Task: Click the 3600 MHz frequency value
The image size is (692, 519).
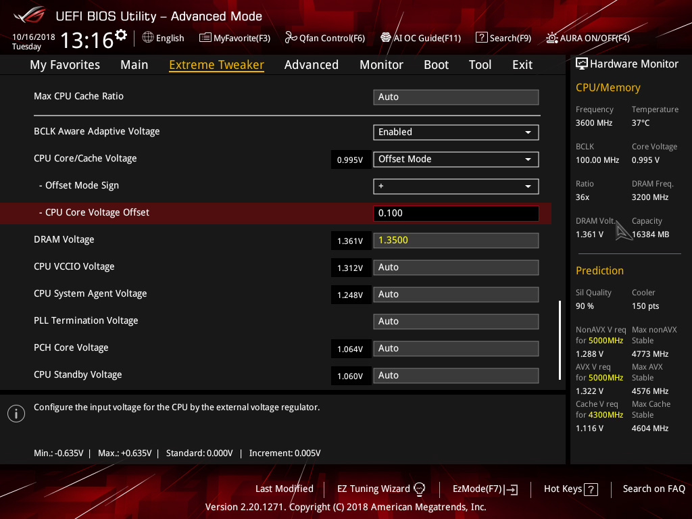Action: click(593, 123)
